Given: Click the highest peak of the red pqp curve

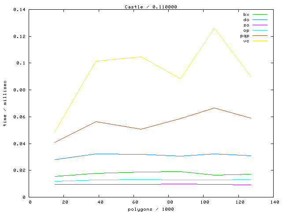Looking at the screenshot, I should (x=214, y=108).
